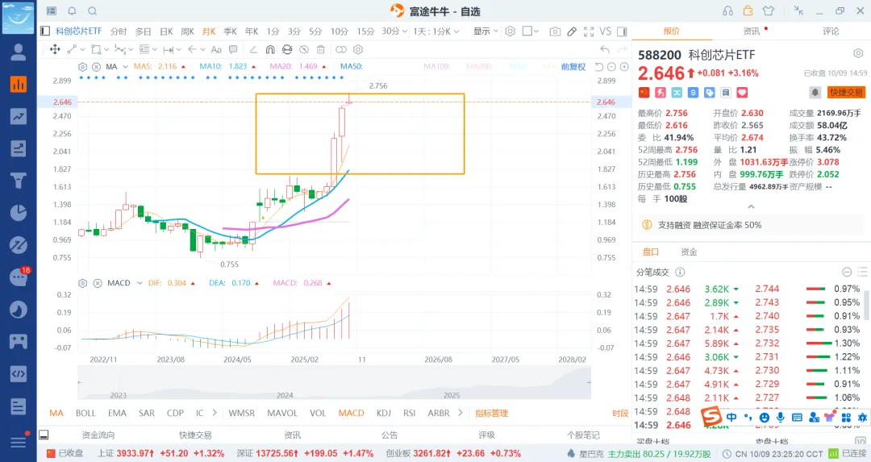Click the 快捷交易 quick trade button

coord(846,92)
